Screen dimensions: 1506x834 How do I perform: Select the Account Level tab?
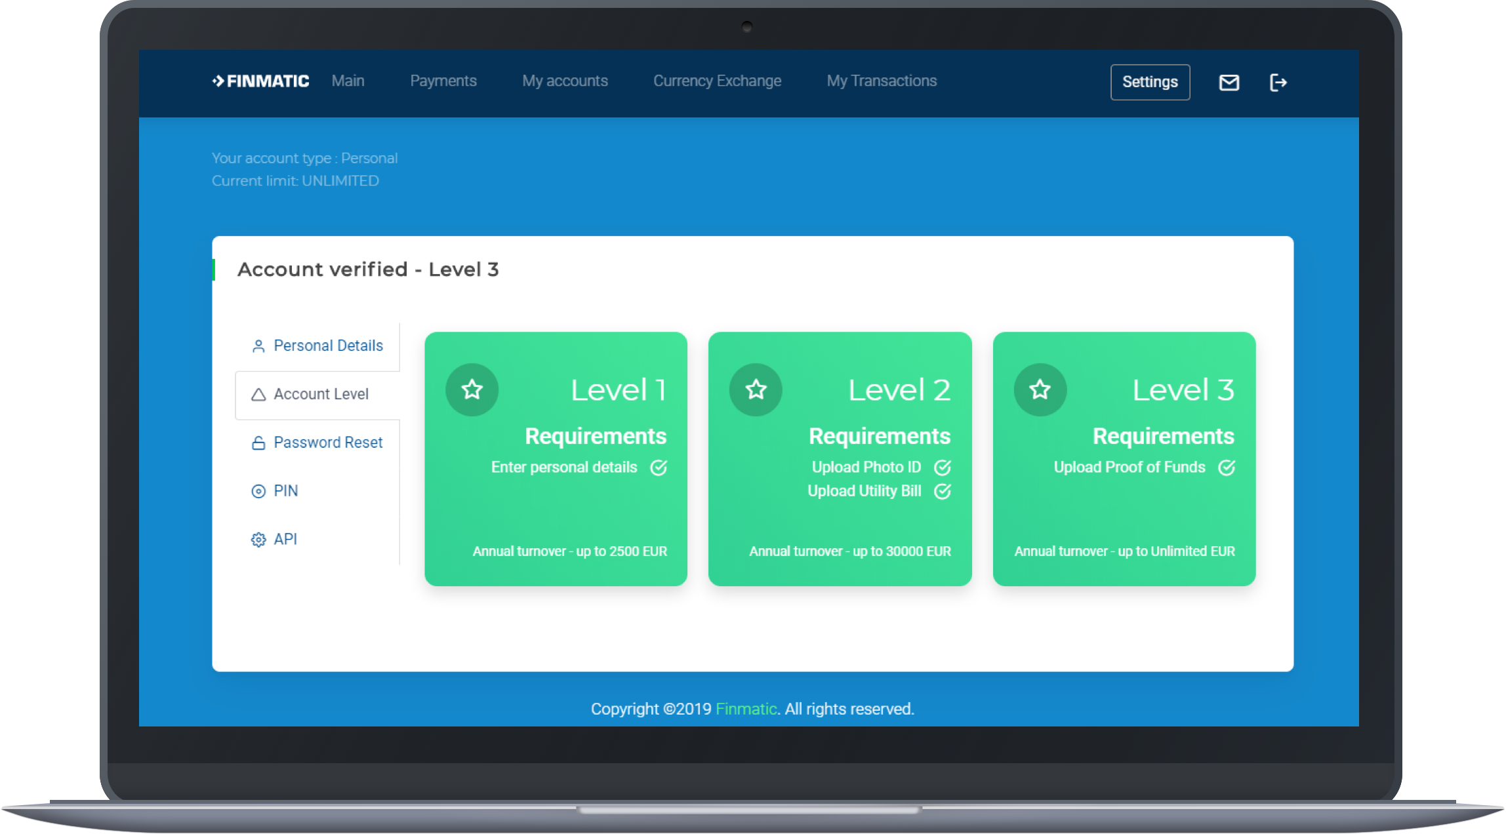(x=317, y=395)
